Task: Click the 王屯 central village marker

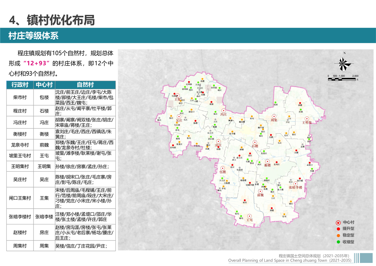Action: (x=249, y=216)
